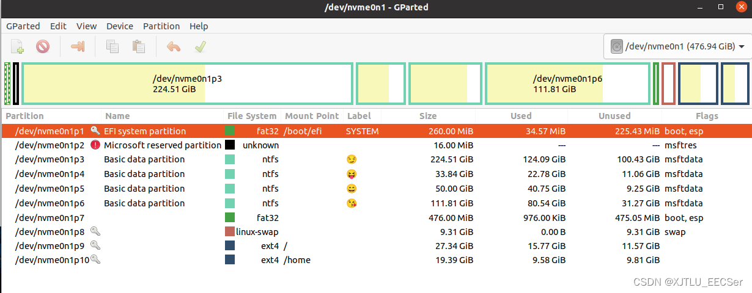This screenshot has width=752, height=293.
Task: Click key icon next to /dev/nvme0n1p10
Action: tap(95, 260)
